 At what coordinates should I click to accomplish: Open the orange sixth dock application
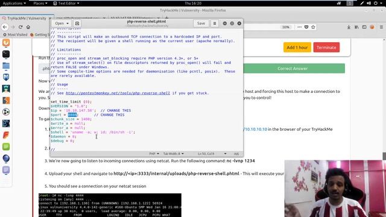[x=6, y=101]
